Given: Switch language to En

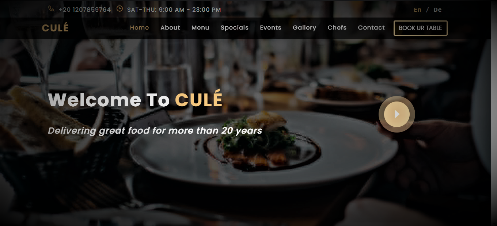Looking at the screenshot, I should (x=418, y=10).
